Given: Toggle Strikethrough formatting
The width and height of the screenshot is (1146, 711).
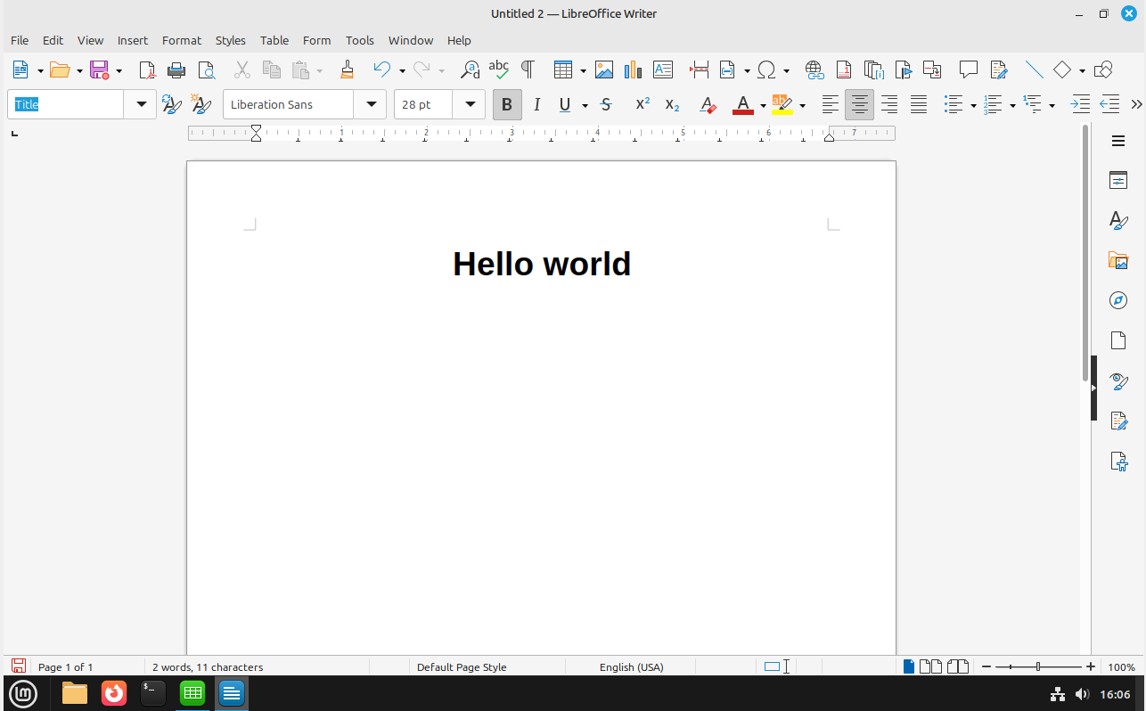Looking at the screenshot, I should (606, 104).
